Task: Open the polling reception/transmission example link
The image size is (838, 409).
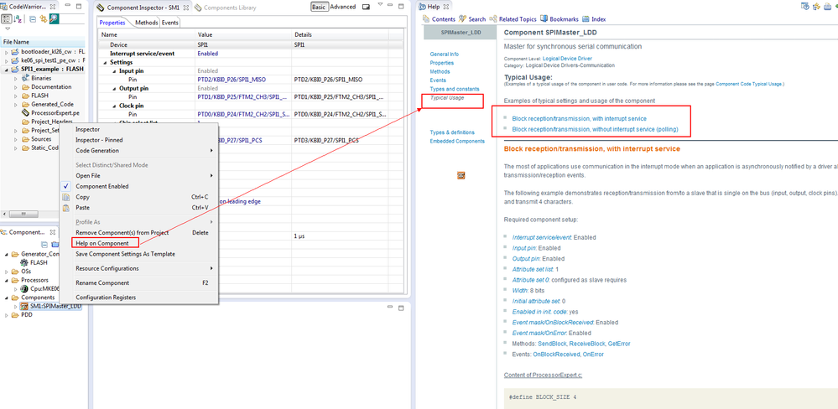Action: coord(595,129)
